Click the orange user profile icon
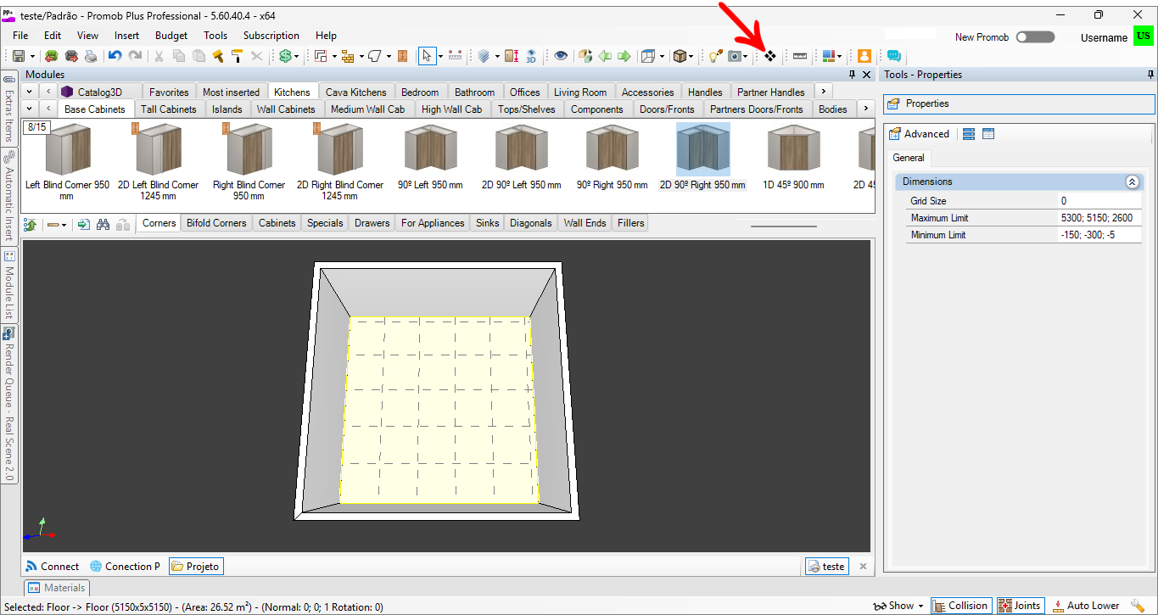Viewport: 1158px width, 615px height. click(864, 56)
